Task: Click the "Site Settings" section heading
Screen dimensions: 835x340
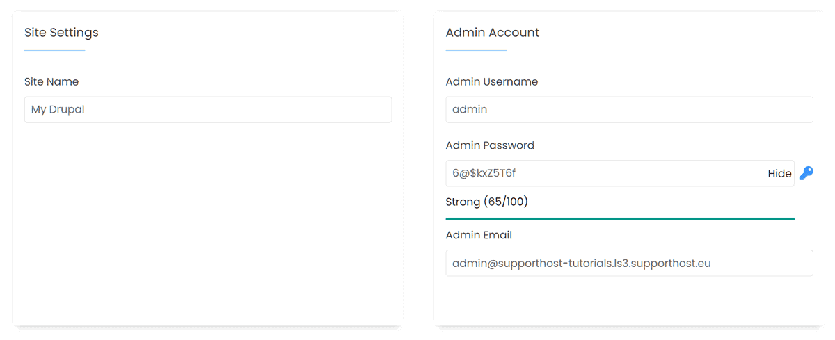Action: 61,33
